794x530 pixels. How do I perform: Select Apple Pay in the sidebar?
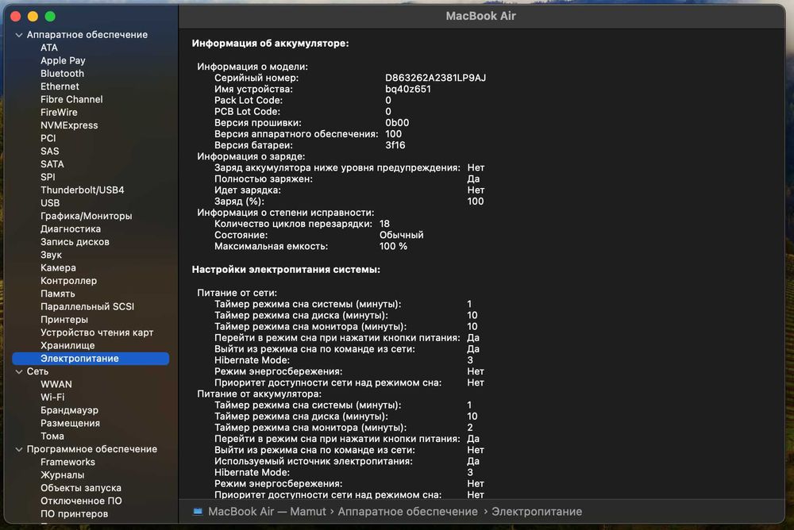[63, 61]
